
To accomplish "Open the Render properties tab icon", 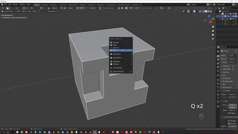I will coord(218,56).
